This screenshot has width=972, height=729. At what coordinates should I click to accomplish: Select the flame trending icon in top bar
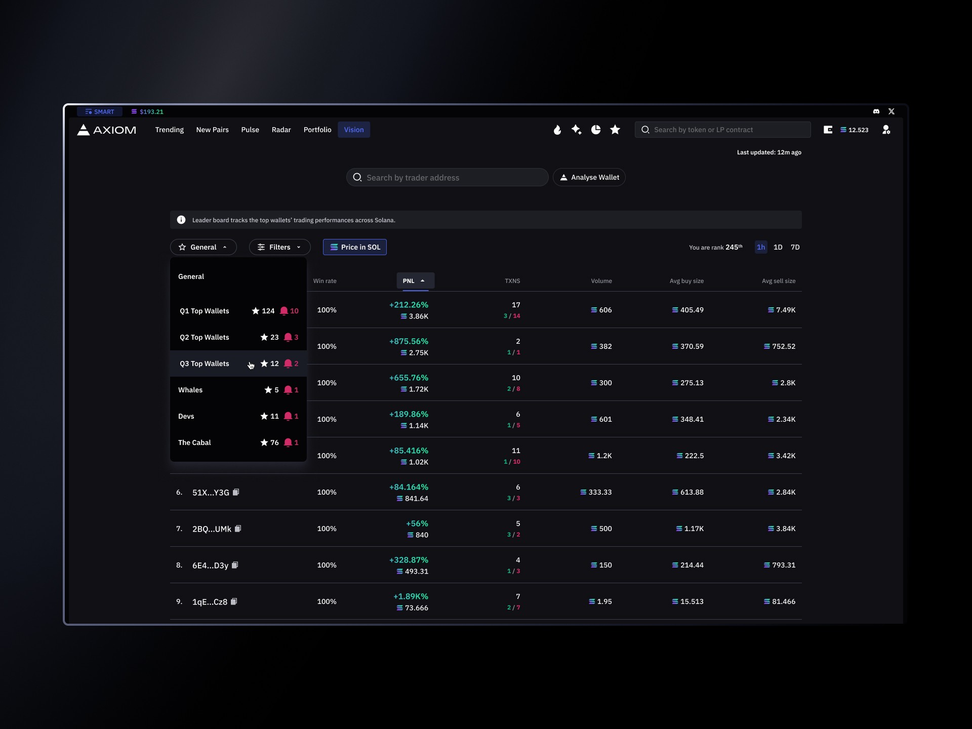[x=557, y=130]
